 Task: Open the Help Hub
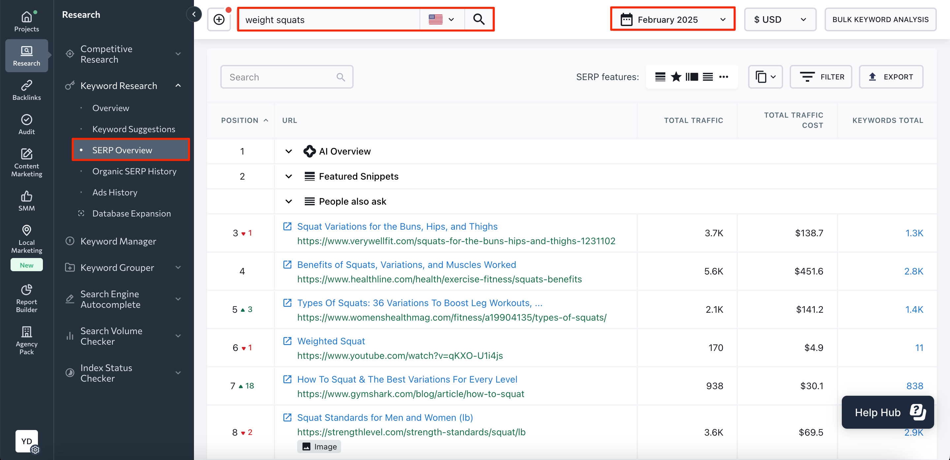coord(887,412)
